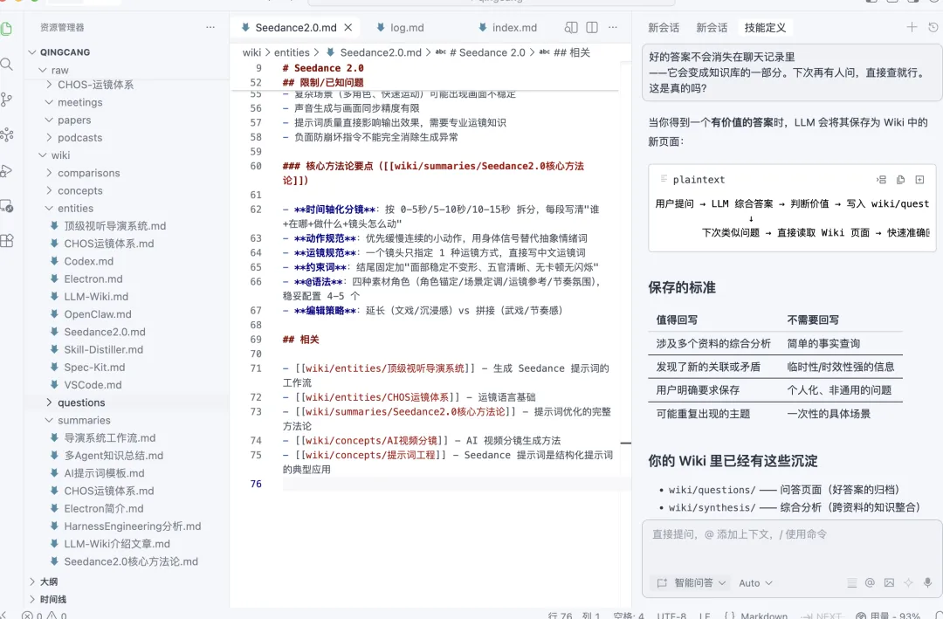Click the sparkle enhance prompt icon
Image resolution: width=943 pixels, height=619 pixels.
point(908,582)
